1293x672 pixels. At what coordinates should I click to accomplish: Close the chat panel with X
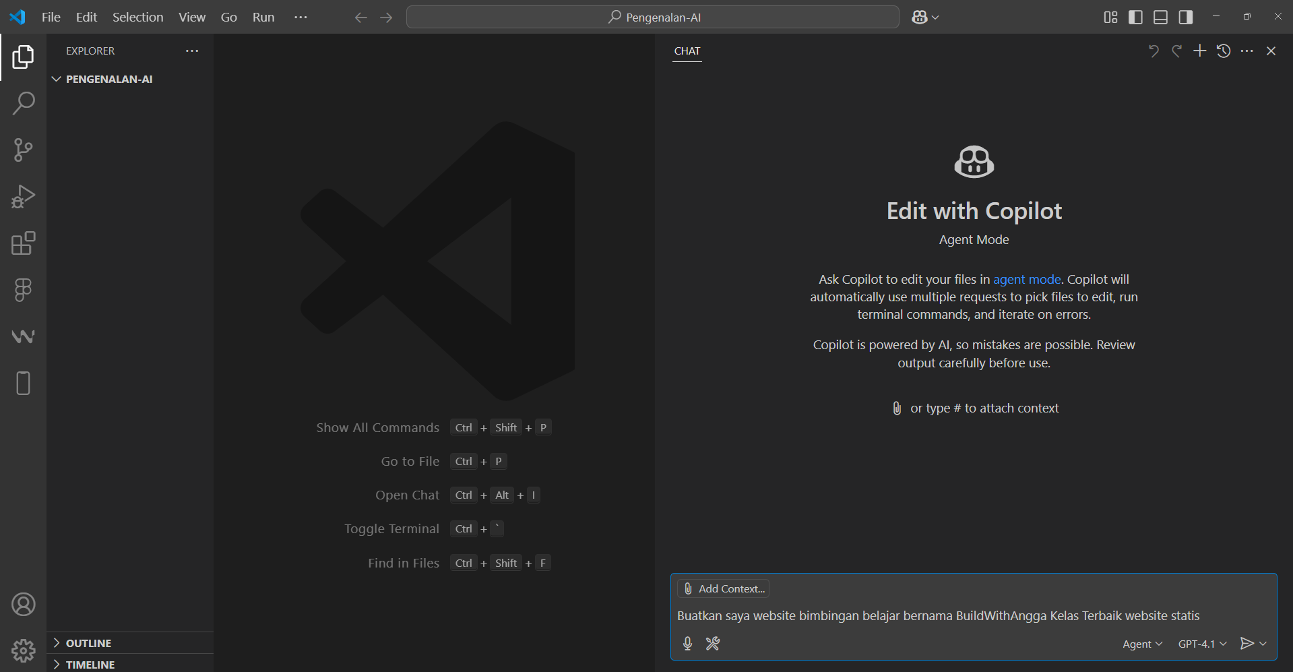1271,51
